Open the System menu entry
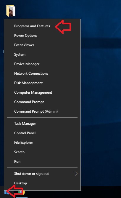The height and width of the screenshot is (198, 121). [20, 55]
